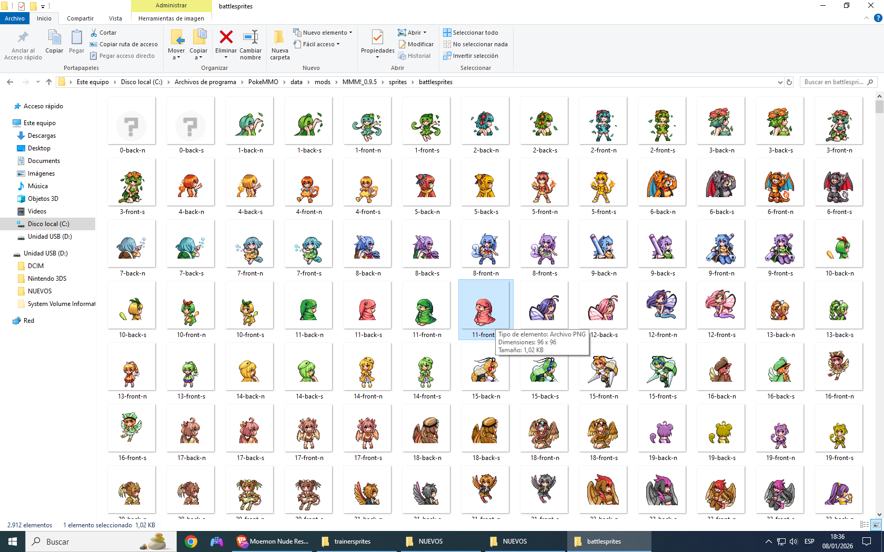Open Chrome from the taskbar
Screen dimensions: 884x552
191,541
